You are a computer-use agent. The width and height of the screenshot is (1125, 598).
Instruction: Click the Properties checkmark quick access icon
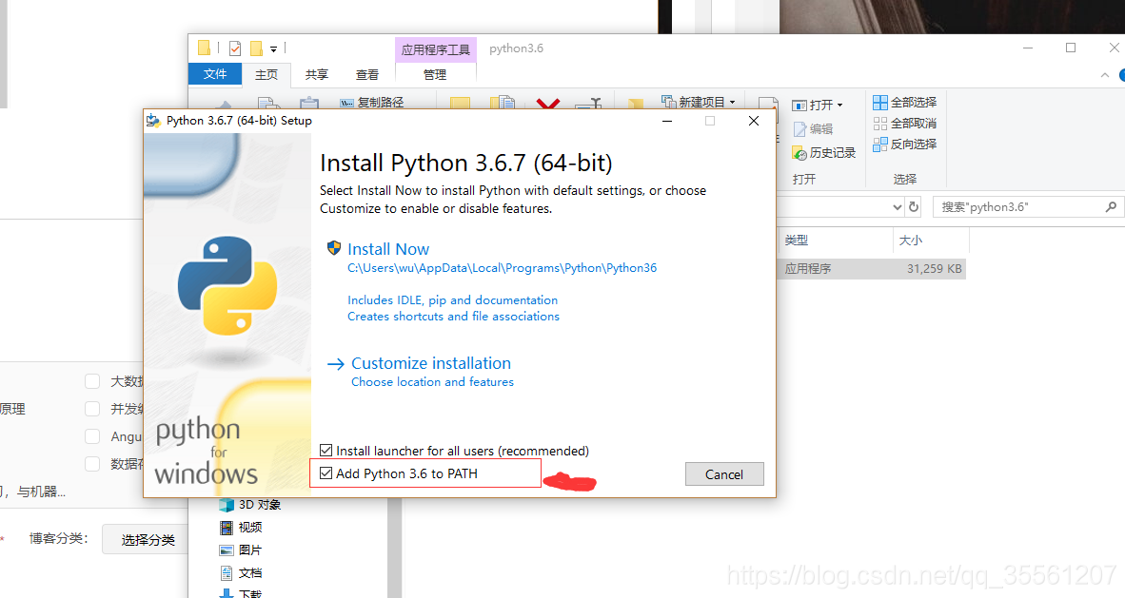click(x=235, y=48)
